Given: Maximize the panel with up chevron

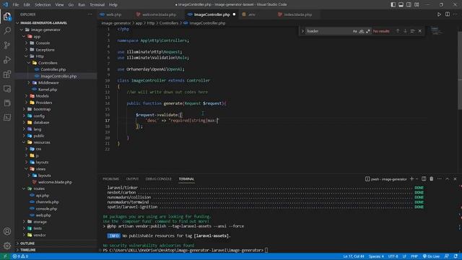Looking at the screenshot, I should coord(448,179).
